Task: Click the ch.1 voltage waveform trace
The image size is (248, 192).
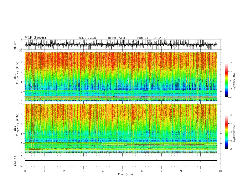Action: click(121, 45)
